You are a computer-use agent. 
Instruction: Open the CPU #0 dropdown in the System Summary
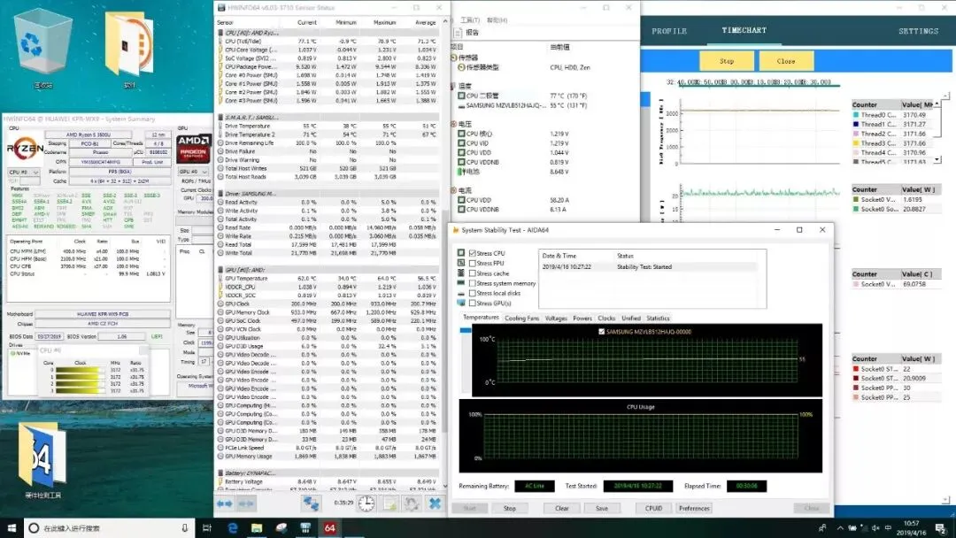23,173
